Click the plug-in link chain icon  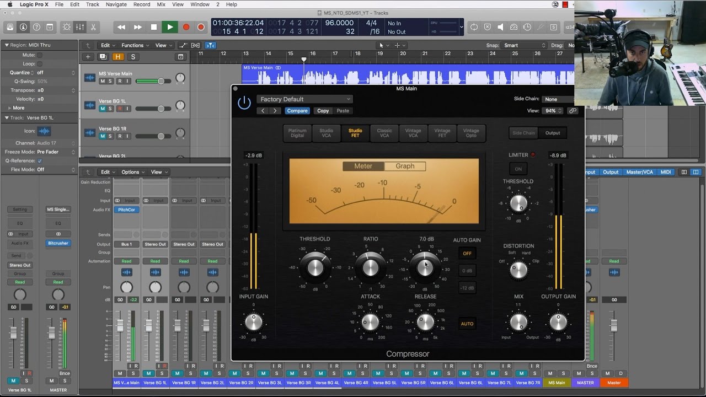coord(573,111)
